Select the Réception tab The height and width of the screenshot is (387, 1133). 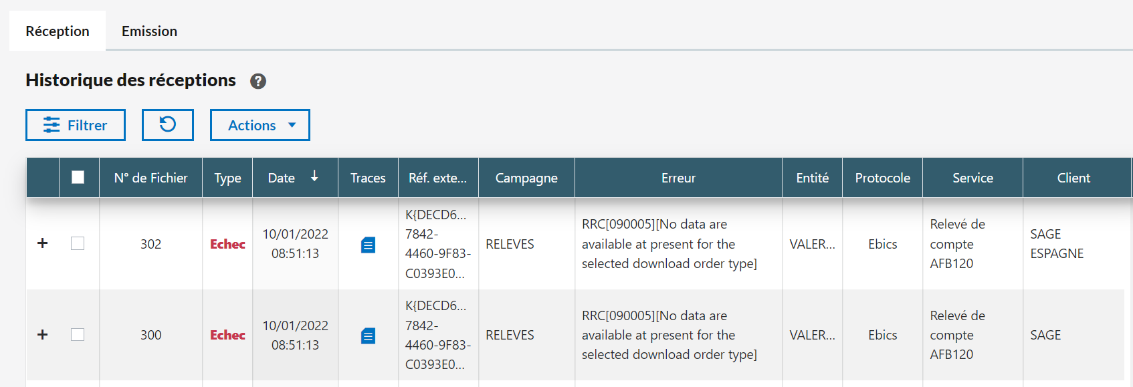[x=58, y=31]
